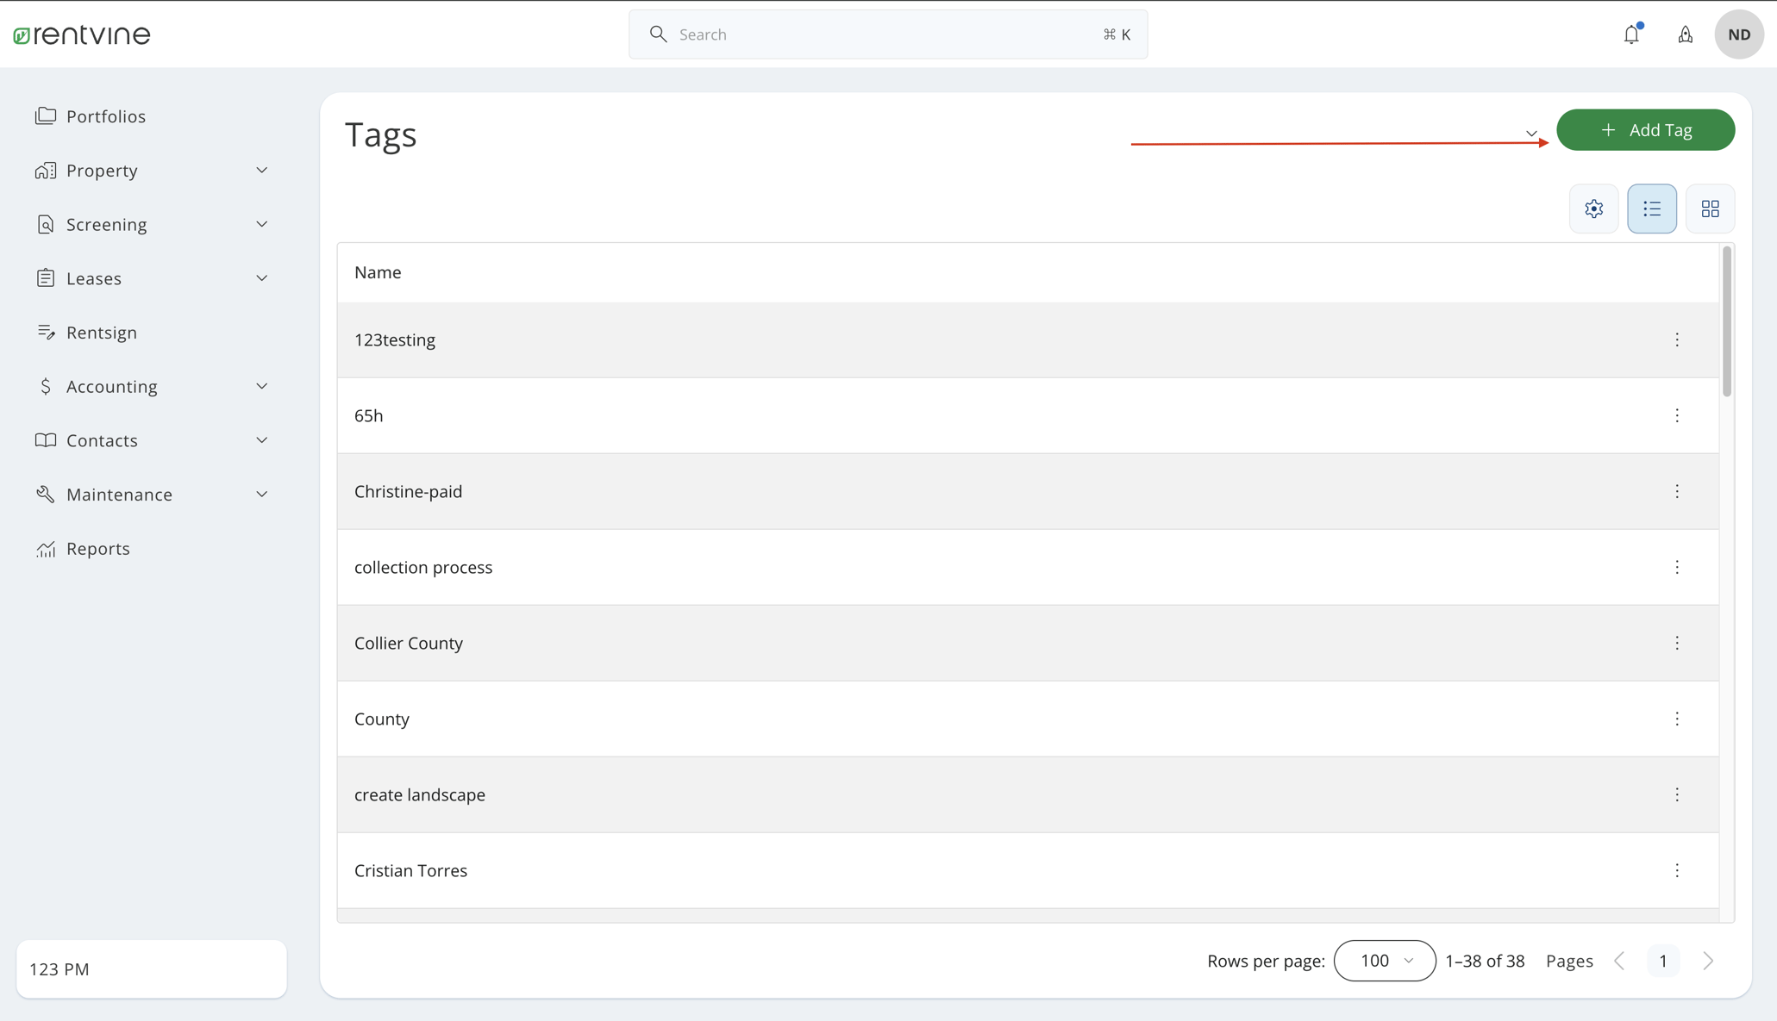Click the rocket icon in the top bar
The width and height of the screenshot is (1777, 1021).
tap(1685, 34)
